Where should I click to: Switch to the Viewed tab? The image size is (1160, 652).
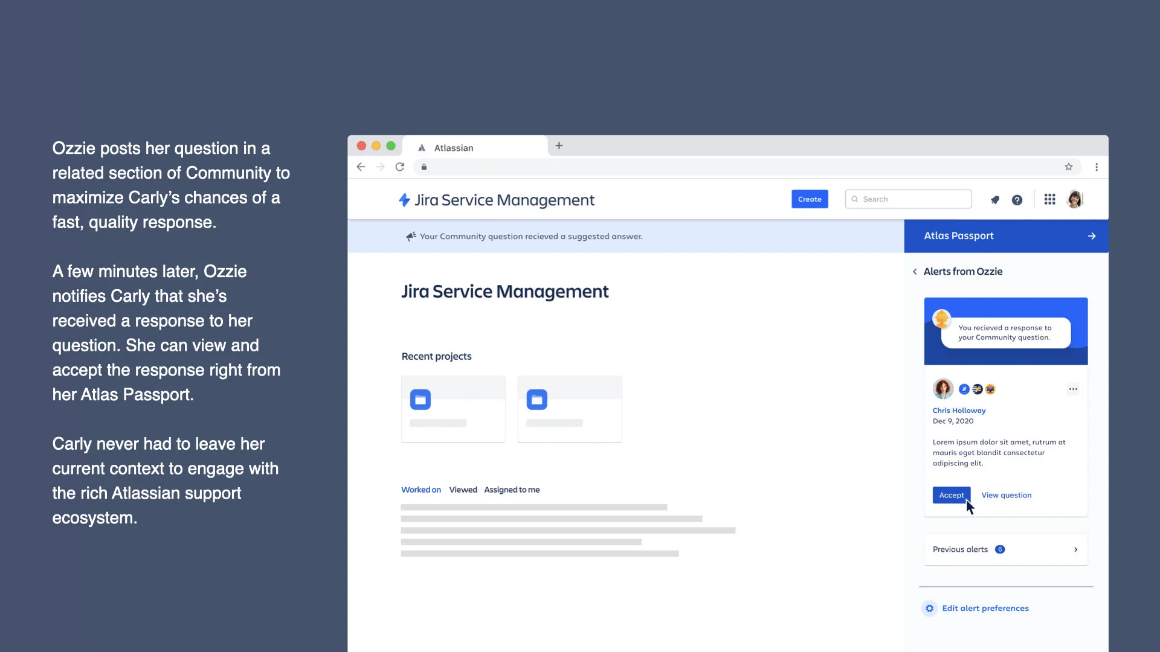tap(463, 490)
